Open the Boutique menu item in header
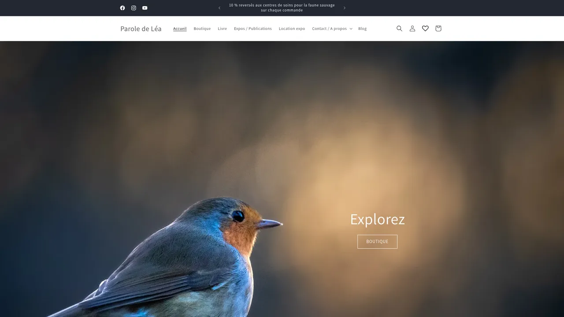Screen dimensions: 564x317 click(202, 29)
